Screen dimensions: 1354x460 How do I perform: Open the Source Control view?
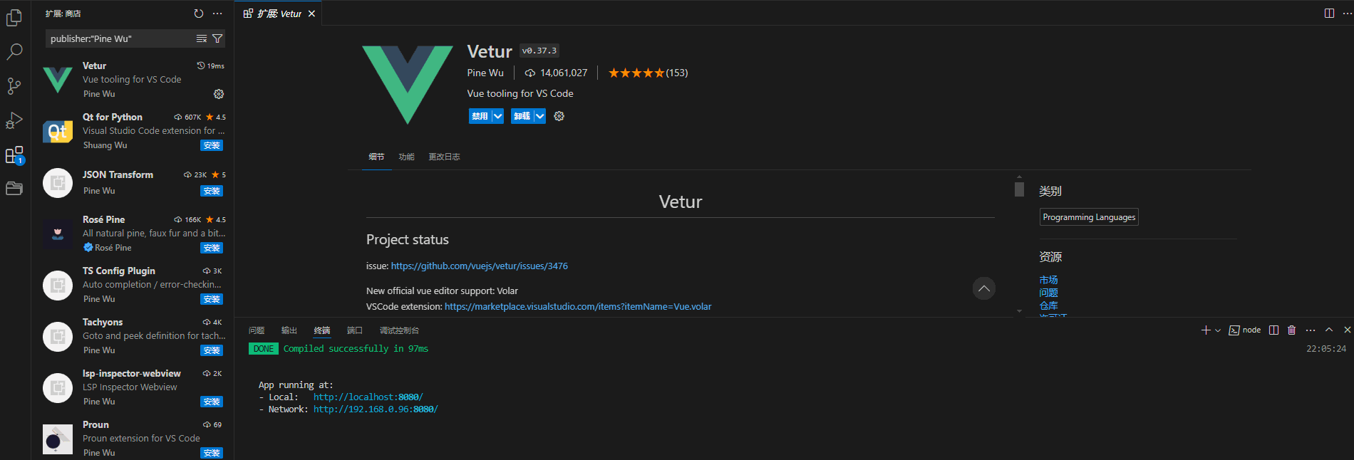(x=14, y=86)
